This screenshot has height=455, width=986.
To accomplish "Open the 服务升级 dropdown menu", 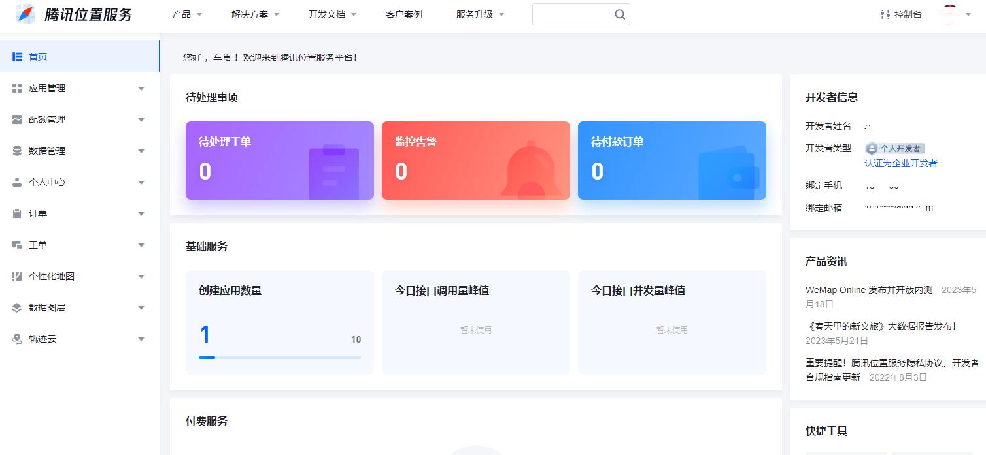I will point(481,14).
